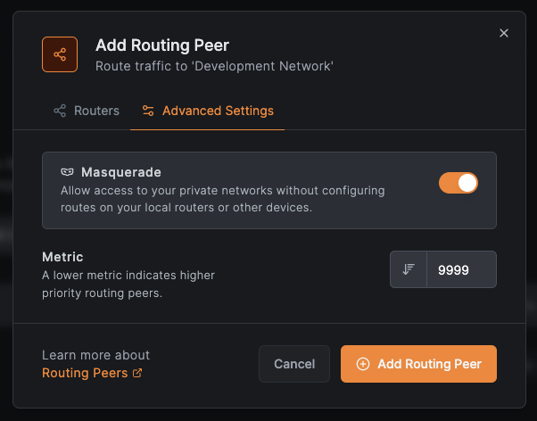Click the Add Routing Peer dialog title
This screenshot has width=537, height=421.
(x=162, y=45)
